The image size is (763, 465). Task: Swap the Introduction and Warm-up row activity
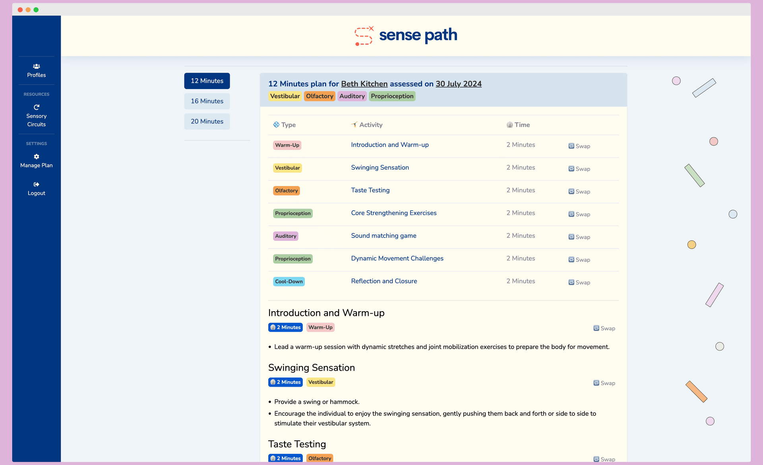pyautogui.click(x=579, y=146)
